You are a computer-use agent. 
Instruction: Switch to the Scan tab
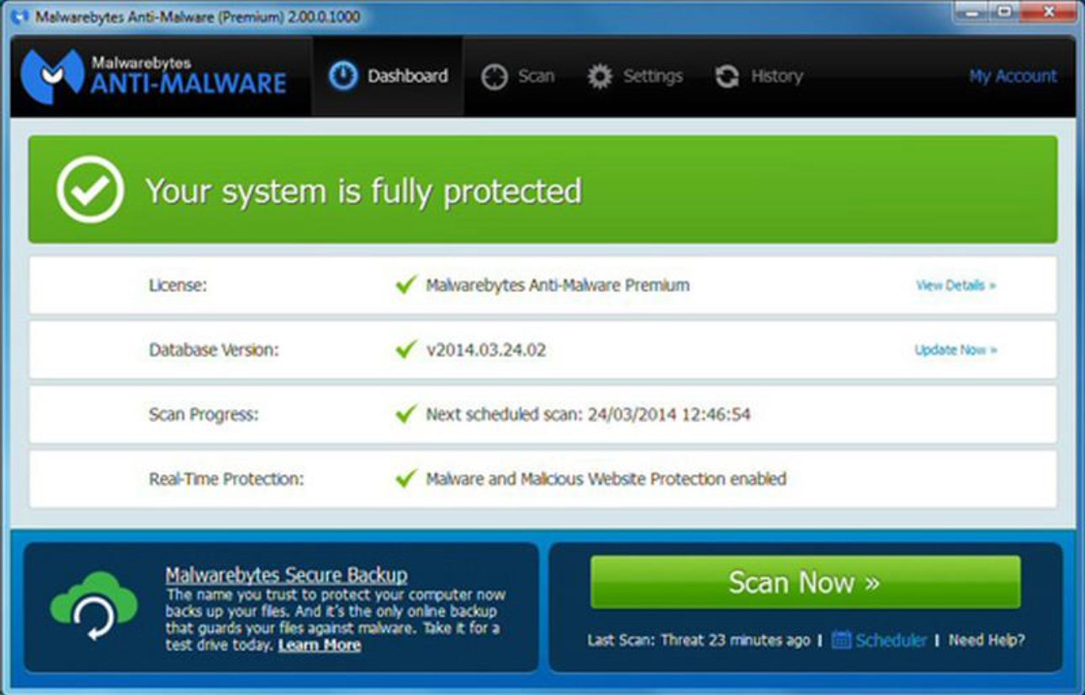(x=517, y=77)
